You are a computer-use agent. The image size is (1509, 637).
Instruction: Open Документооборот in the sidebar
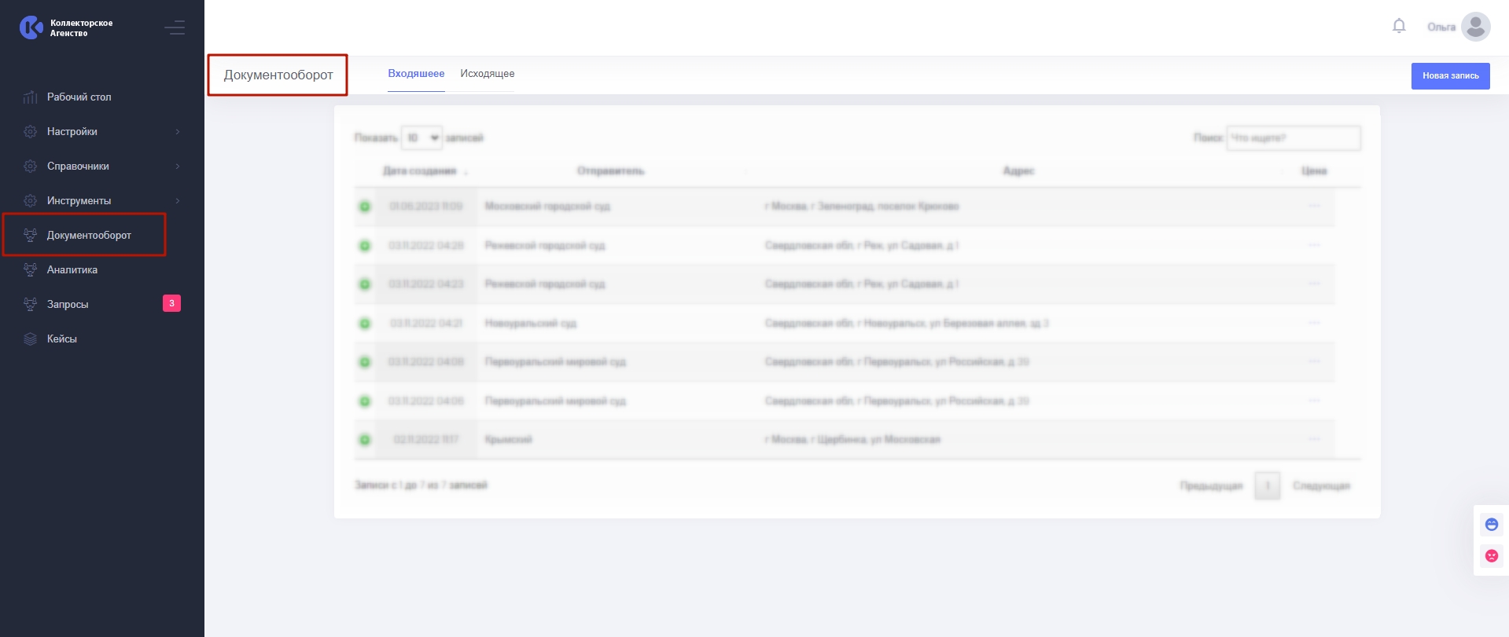[x=89, y=236]
